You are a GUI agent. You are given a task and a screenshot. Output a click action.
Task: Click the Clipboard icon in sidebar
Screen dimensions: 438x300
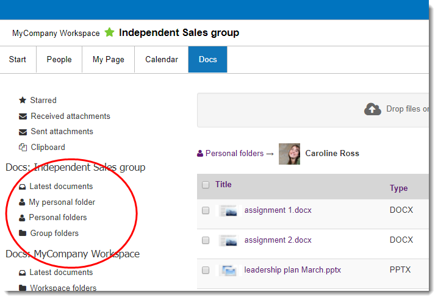click(23, 148)
